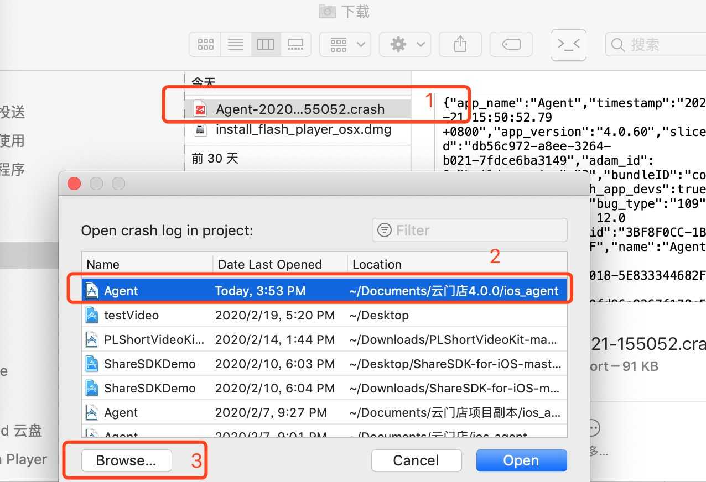
Task: Close the crash log dialog
Action: 74,184
